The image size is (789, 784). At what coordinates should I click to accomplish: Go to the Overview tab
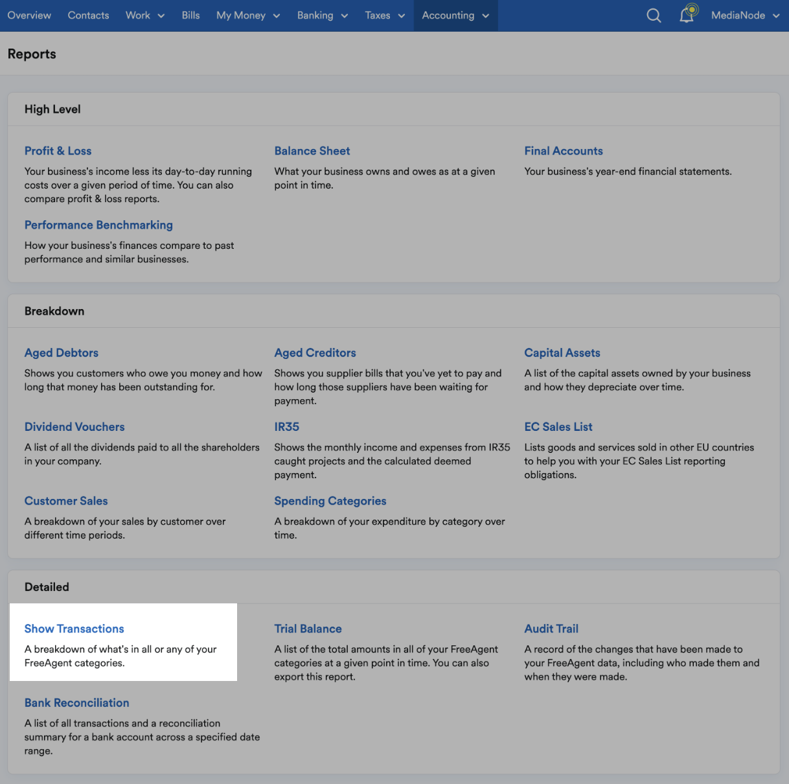(29, 16)
